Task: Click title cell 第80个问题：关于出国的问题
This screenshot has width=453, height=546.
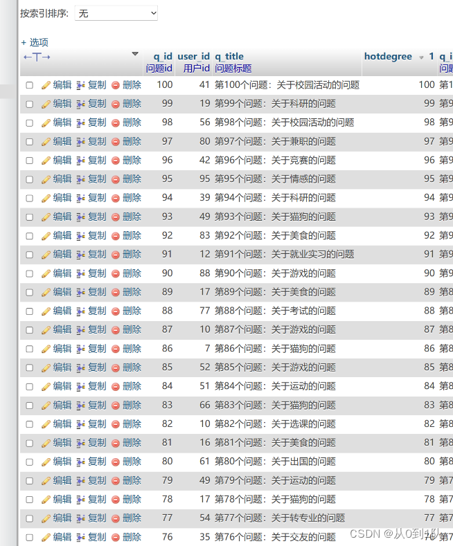Action: click(x=275, y=462)
